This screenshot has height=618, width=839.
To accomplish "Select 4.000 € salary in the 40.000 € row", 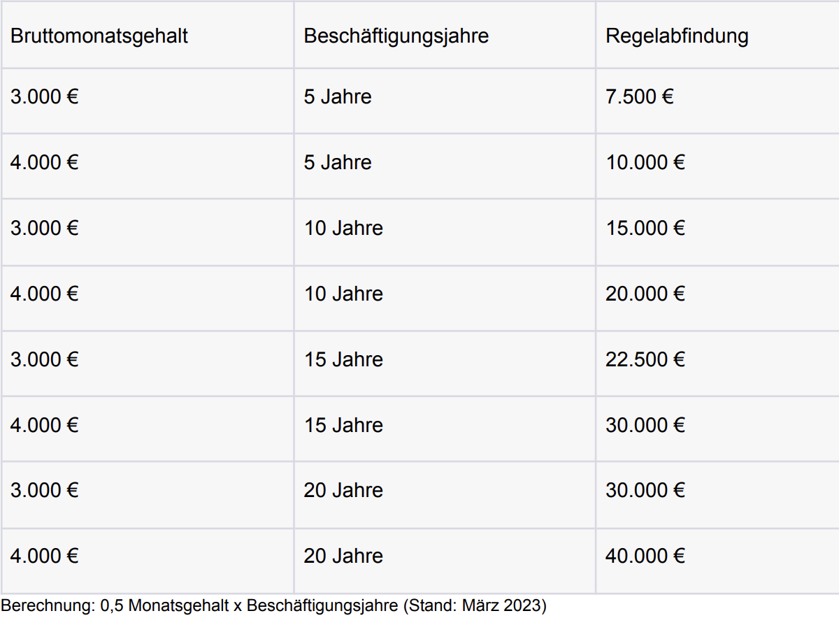I will pos(44,556).
